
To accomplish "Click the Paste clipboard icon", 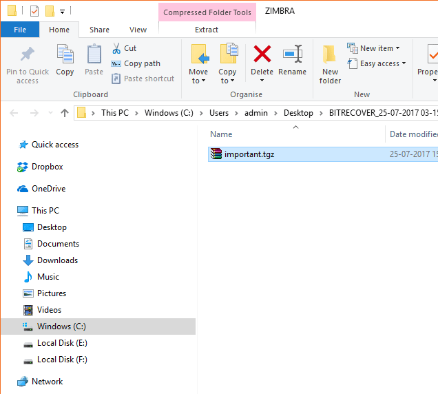I will click(x=94, y=54).
